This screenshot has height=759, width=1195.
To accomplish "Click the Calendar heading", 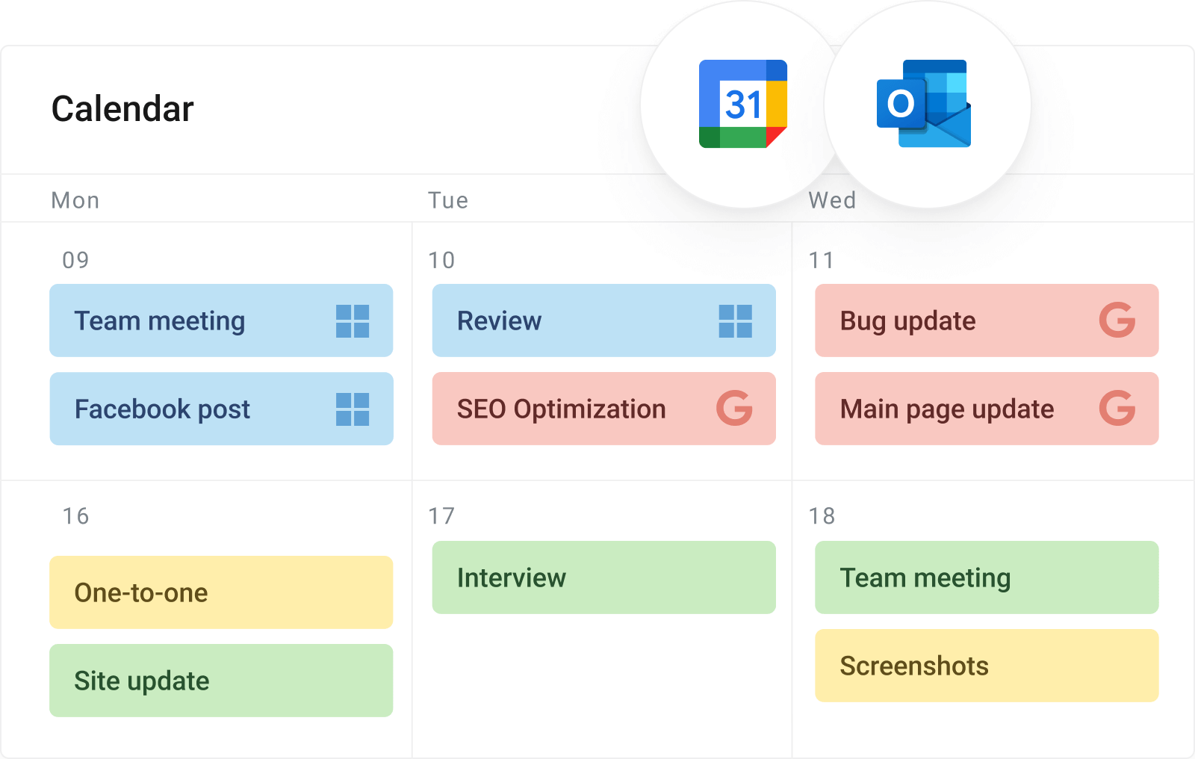I will click(x=121, y=108).
